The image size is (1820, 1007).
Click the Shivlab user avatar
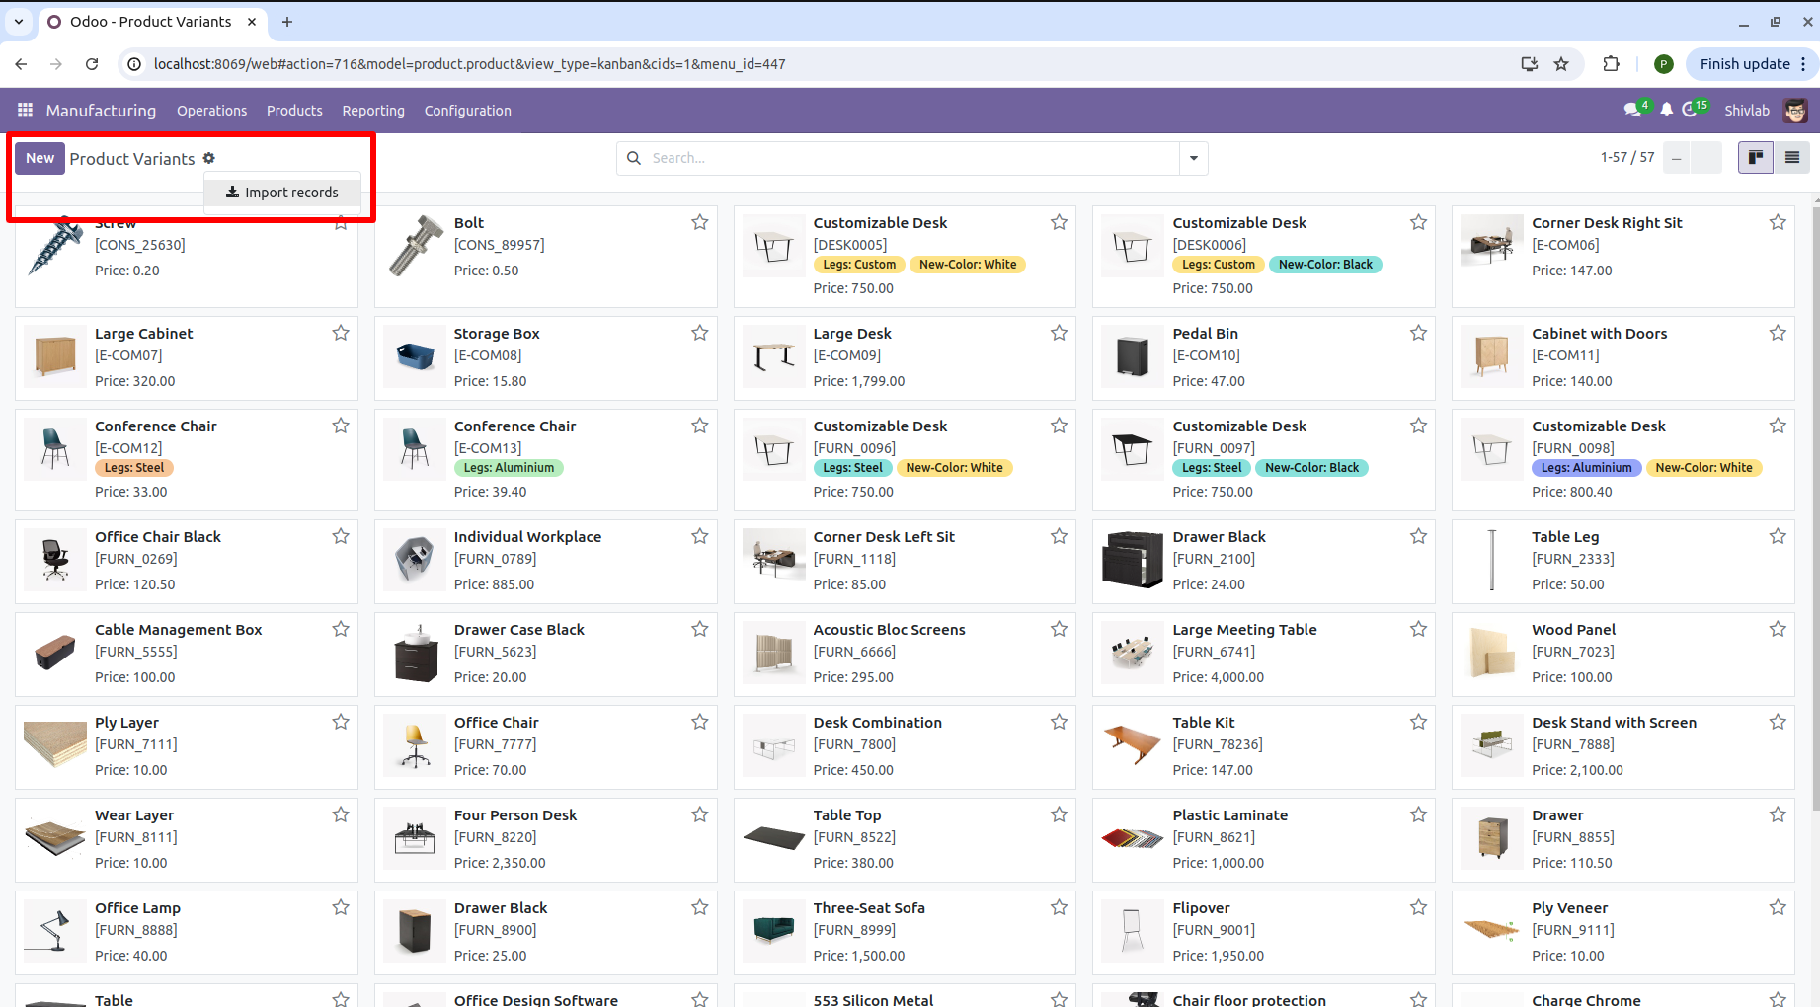pyautogui.click(x=1795, y=110)
